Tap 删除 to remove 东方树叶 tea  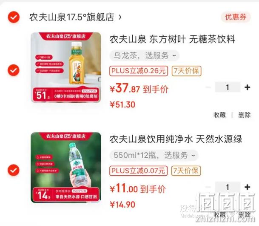pos(245,115)
